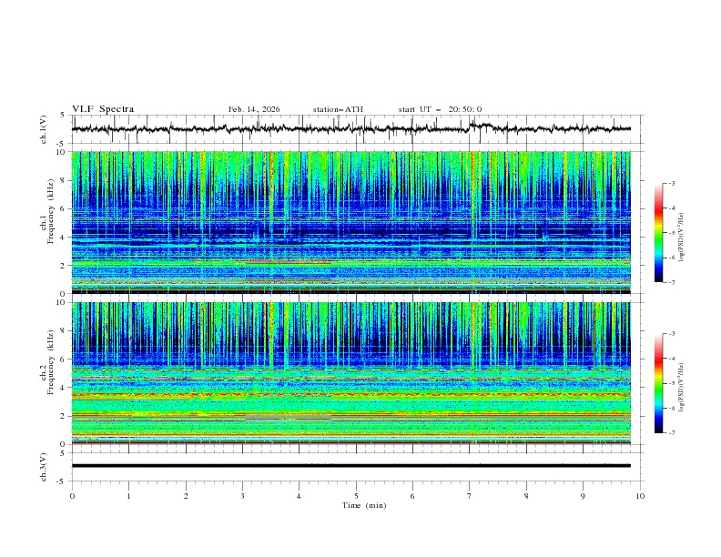Click the time axis tick label '3'
Screen dimensions: 721x557
click(x=242, y=496)
